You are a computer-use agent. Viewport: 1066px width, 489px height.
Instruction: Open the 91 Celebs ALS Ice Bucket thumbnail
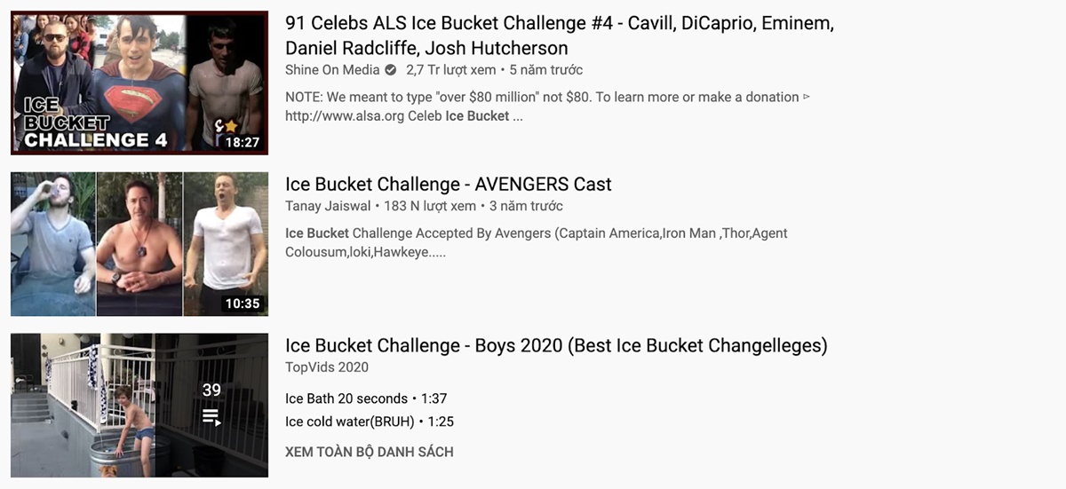pos(139,83)
